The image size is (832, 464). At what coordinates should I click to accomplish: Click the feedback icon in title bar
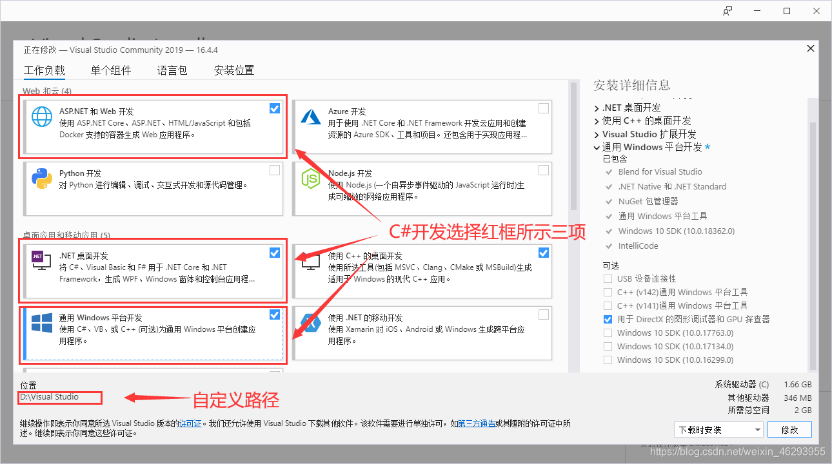pyautogui.click(x=728, y=11)
